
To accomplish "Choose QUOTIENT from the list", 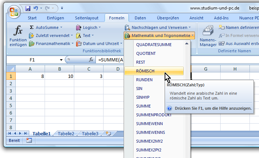I will [154, 53].
